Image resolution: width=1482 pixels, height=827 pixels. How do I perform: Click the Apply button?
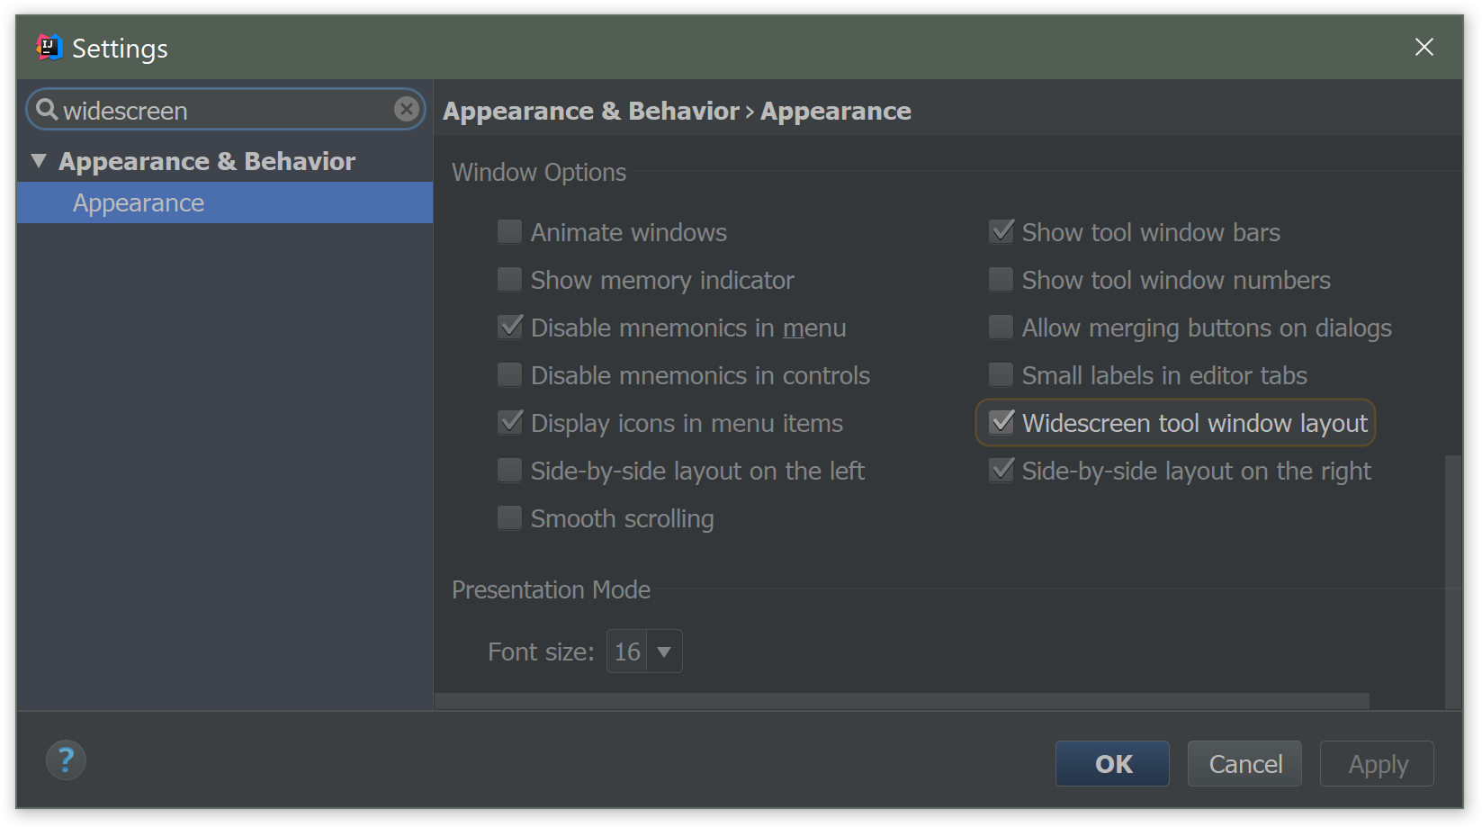click(1377, 764)
